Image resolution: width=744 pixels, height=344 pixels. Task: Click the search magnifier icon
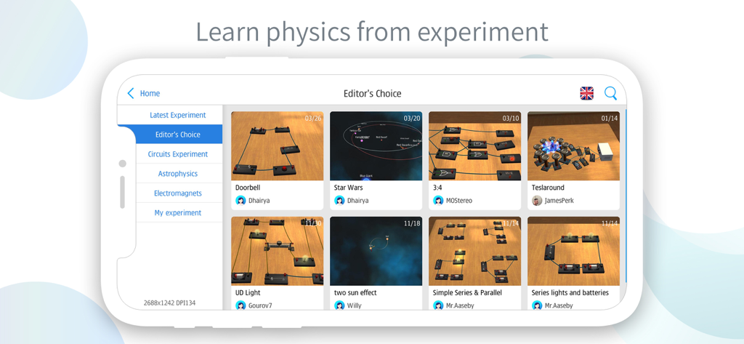click(610, 93)
